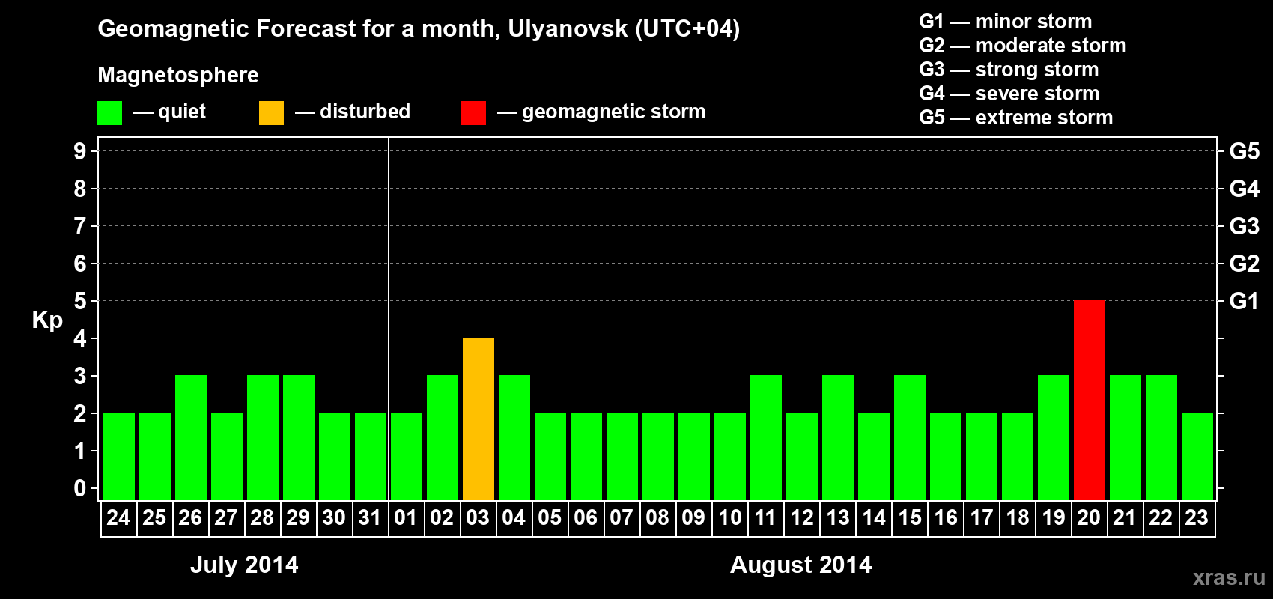1273x599 pixels.
Task: Click date label 24 on the axis
Action: (x=118, y=517)
